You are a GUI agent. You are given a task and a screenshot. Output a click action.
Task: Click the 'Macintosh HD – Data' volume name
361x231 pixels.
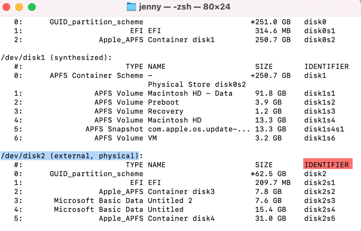pyautogui.click(x=190, y=93)
